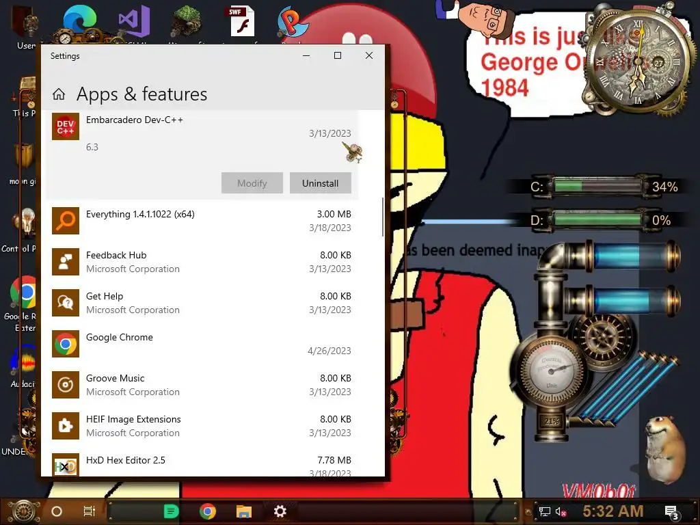Click the HxD Hex Editor icon
The width and height of the screenshot is (700, 525).
(x=66, y=465)
